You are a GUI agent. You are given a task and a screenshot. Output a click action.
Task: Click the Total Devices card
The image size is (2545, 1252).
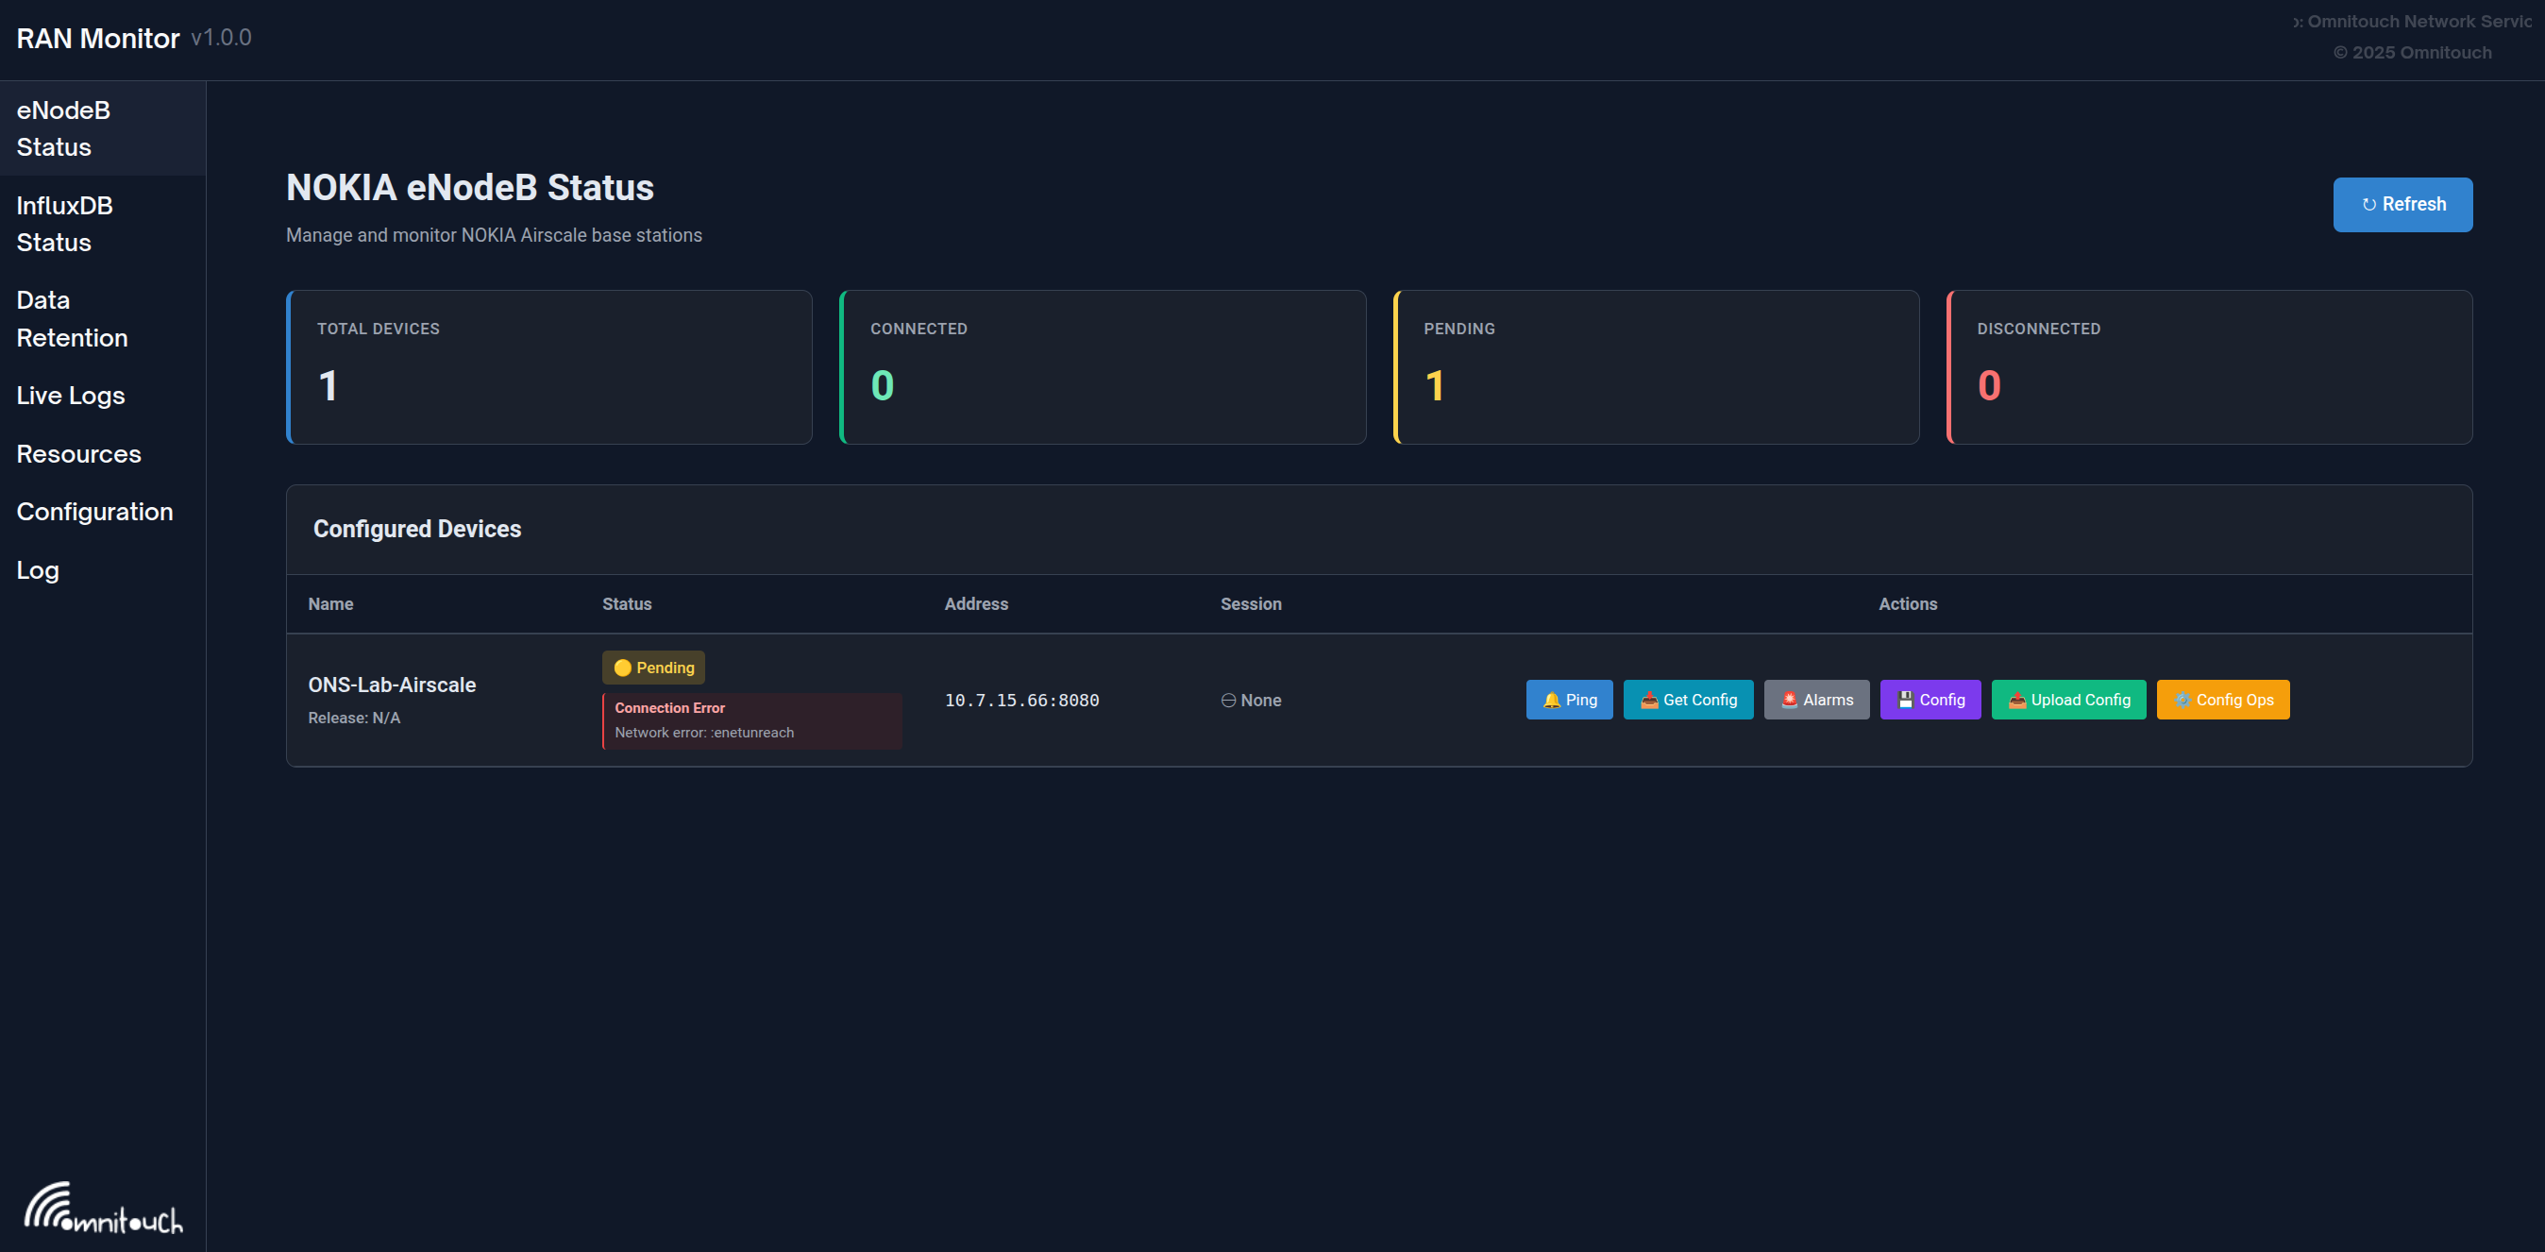549,366
